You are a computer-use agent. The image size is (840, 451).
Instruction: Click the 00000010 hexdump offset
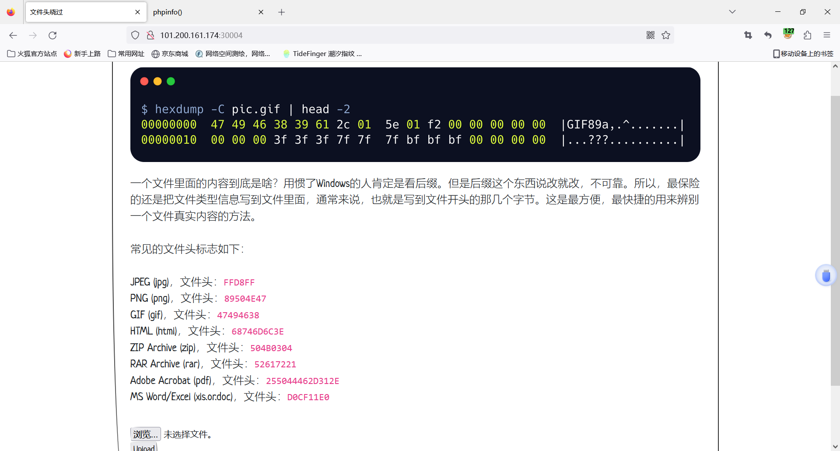coord(169,140)
